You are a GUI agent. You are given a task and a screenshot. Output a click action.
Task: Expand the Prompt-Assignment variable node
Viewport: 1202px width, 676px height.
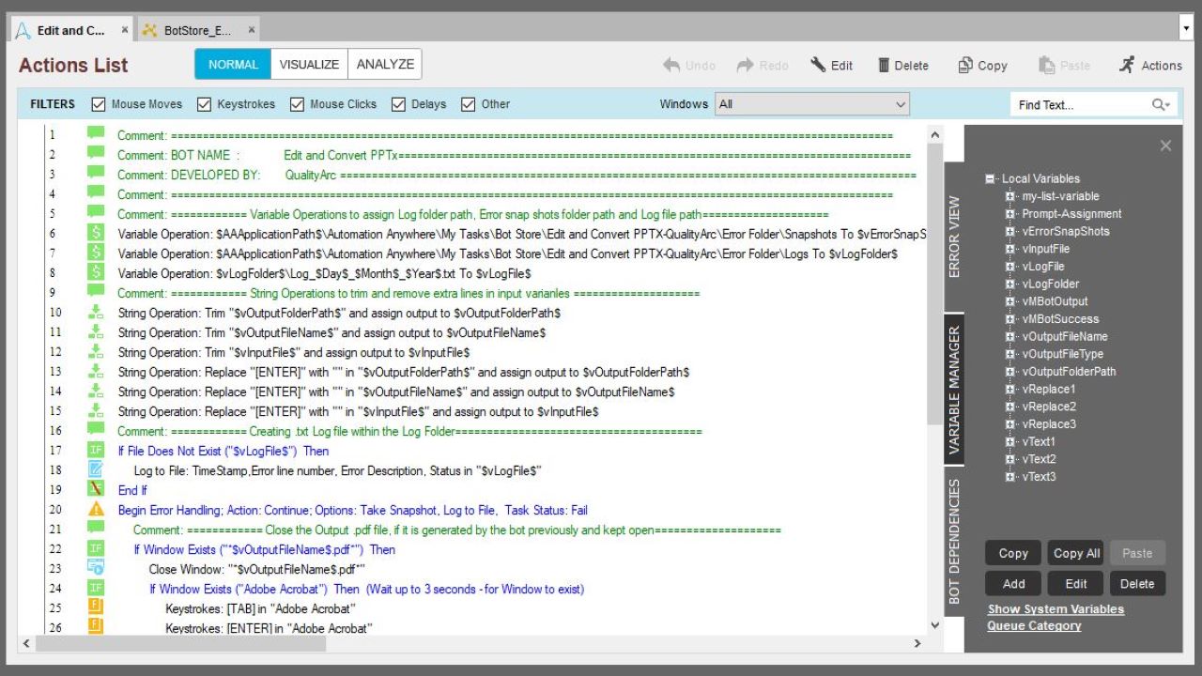[x=1010, y=214]
